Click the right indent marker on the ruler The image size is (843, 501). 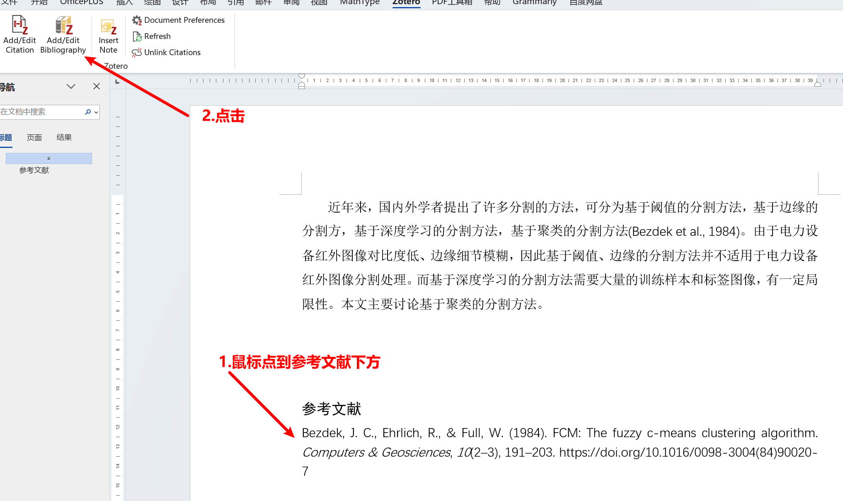[x=817, y=84]
